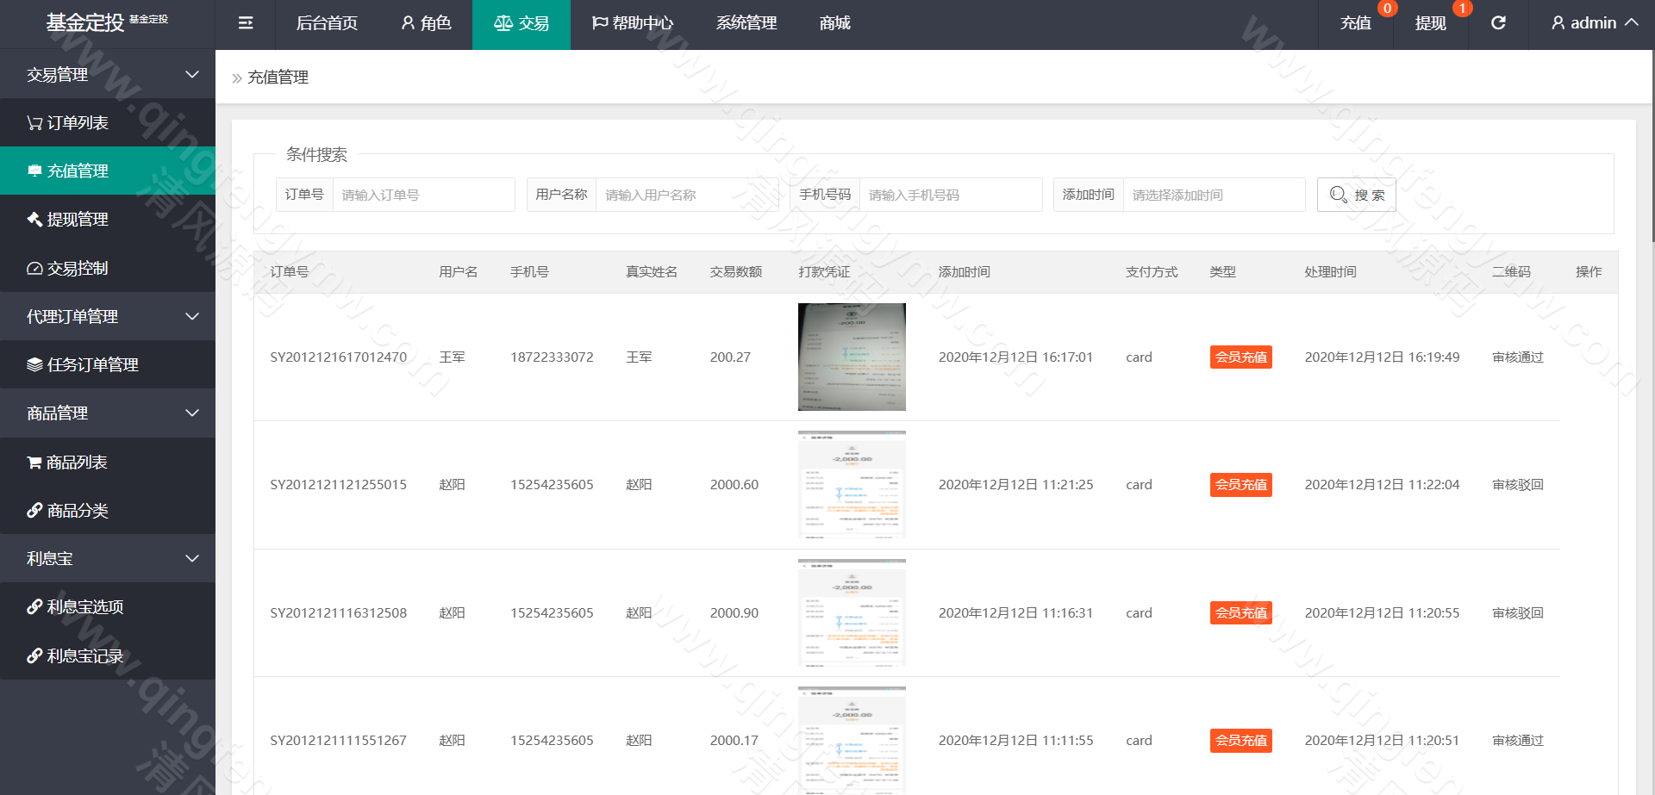
Task: Click the 商品分类 link icon
Action: click(x=34, y=510)
